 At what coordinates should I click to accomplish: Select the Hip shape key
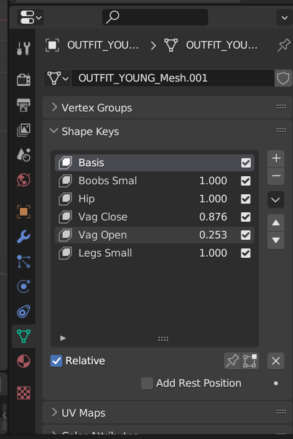[x=154, y=199]
